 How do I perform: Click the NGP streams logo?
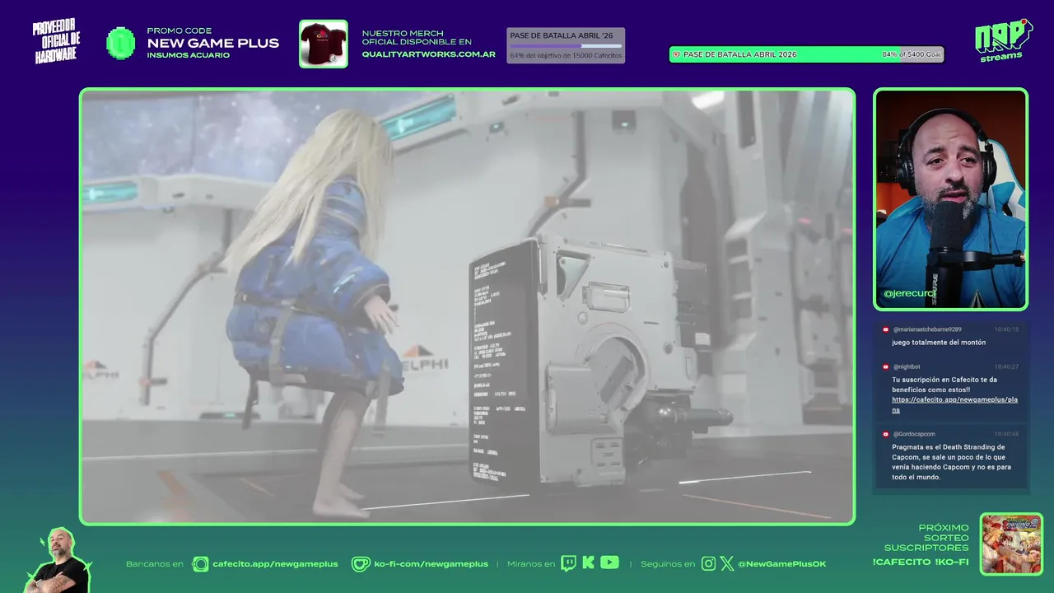coord(1003,40)
